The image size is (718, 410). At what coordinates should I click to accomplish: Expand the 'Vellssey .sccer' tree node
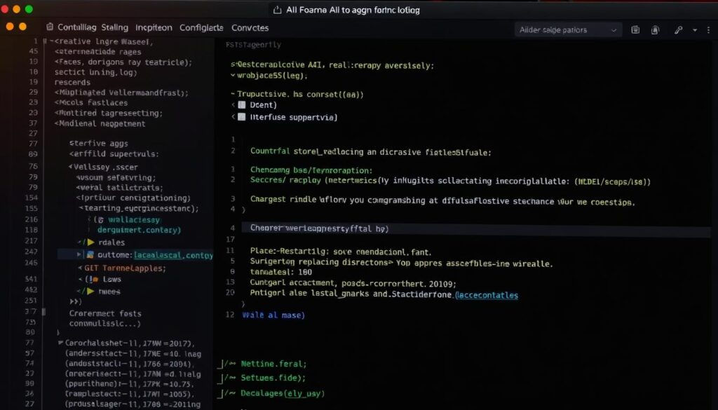coord(71,167)
